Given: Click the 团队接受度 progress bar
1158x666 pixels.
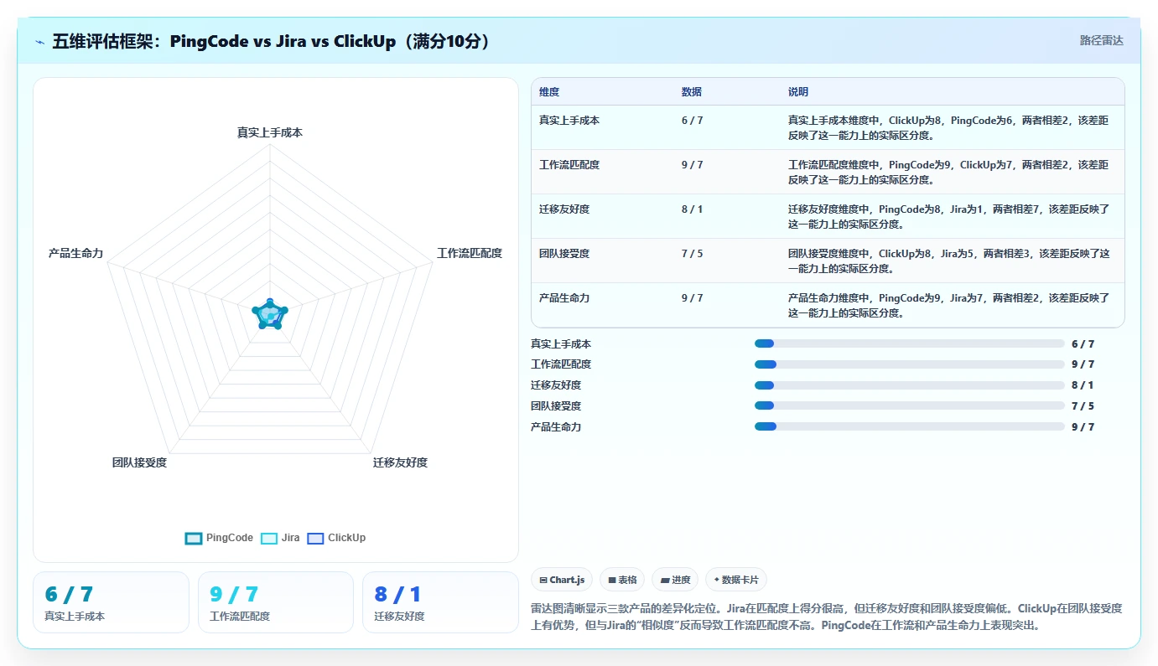Looking at the screenshot, I should point(909,405).
